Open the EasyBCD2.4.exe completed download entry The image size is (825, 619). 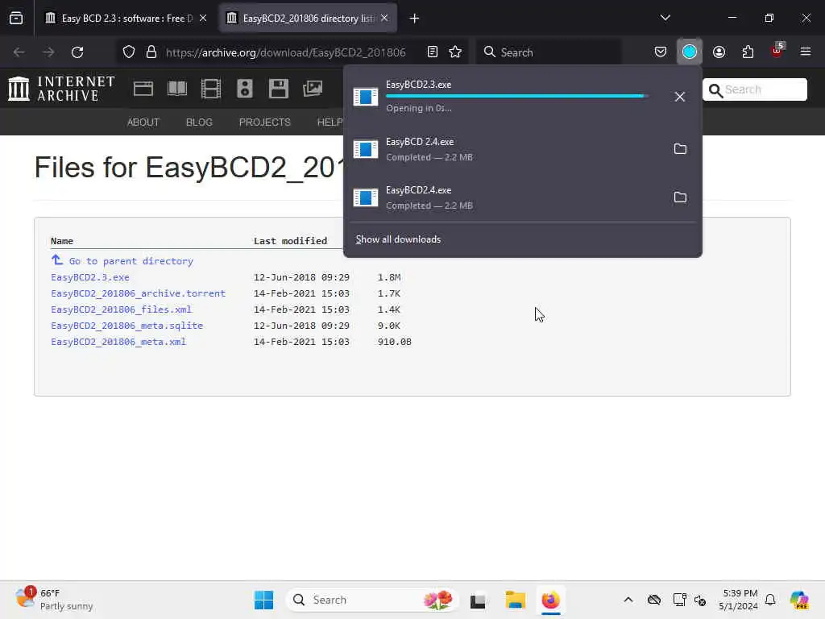[505, 197]
